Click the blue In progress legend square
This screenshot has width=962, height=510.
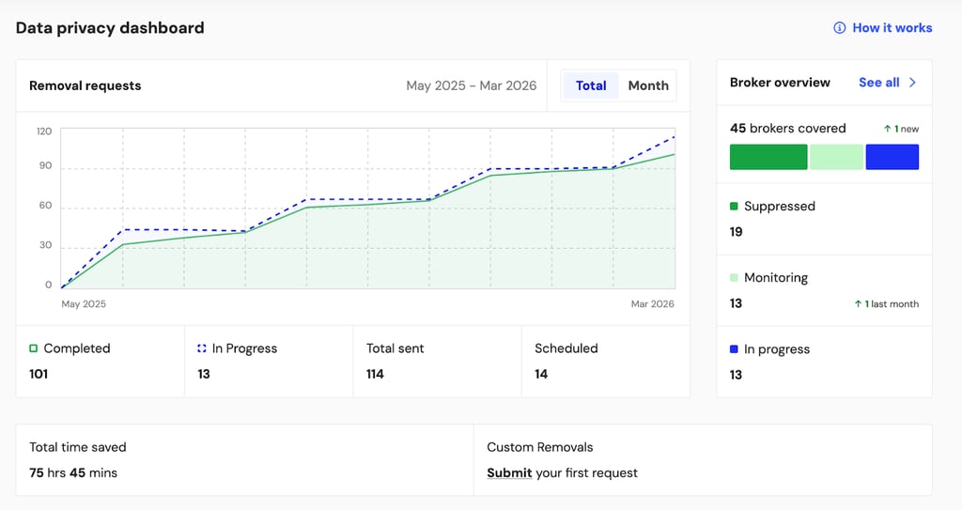tap(734, 349)
